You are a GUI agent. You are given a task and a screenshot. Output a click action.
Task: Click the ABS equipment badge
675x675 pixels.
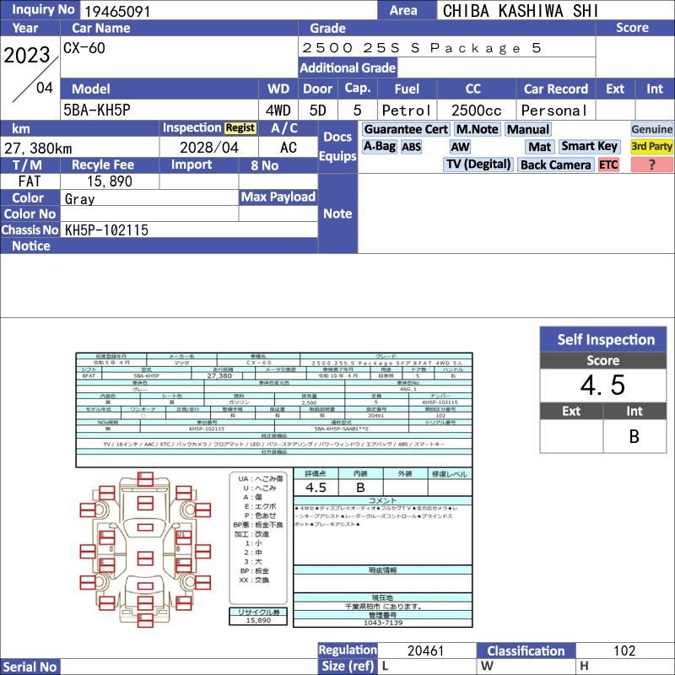[x=411, y=147]
